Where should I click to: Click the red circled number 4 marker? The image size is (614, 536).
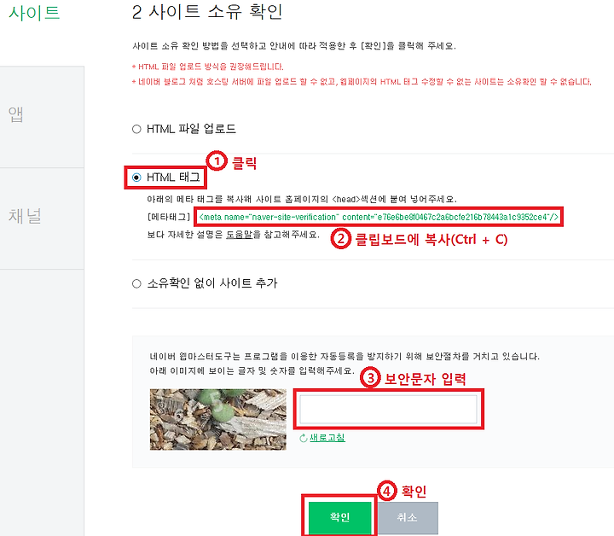(x=387, y=491)
